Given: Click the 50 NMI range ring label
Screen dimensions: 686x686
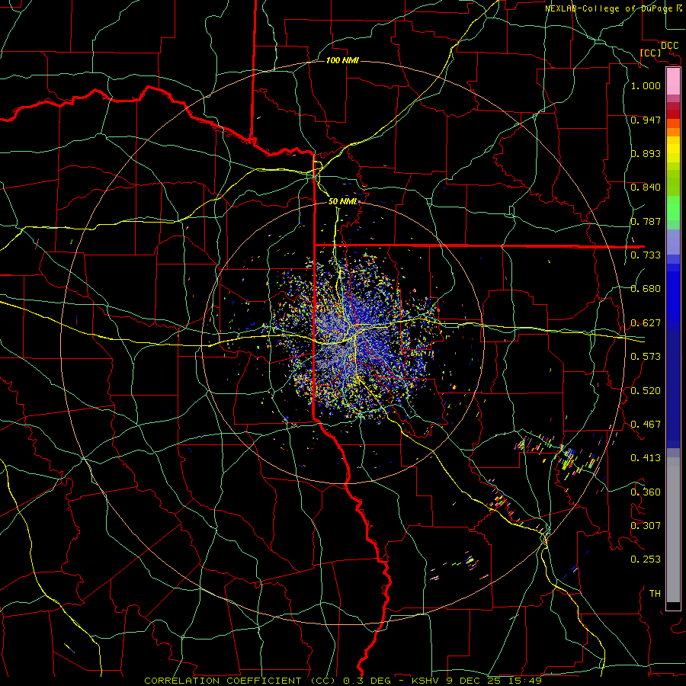Looking at the screenshot, I should [342, 201].
